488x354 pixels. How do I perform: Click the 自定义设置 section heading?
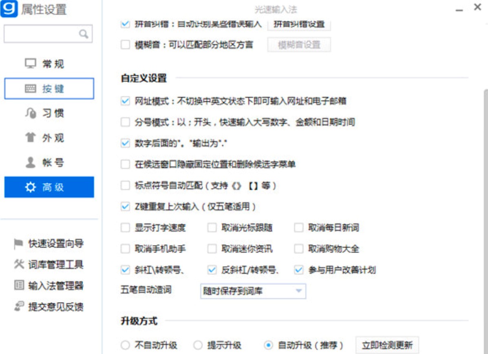[144, 78]
